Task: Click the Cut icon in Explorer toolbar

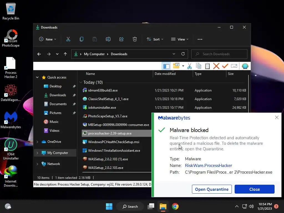Action: click(x=68, y=39)
